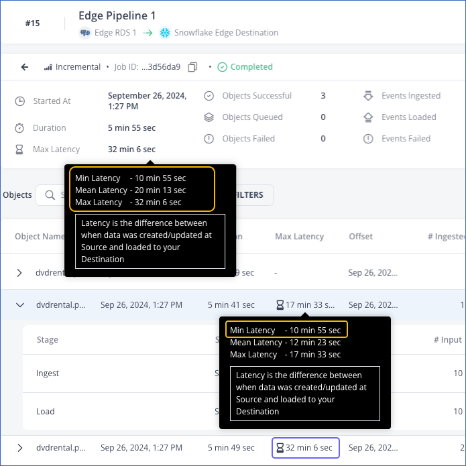Click hourglass icon beside 17 min 33 s latency
The image size is (466, 466).
(280, 305)
